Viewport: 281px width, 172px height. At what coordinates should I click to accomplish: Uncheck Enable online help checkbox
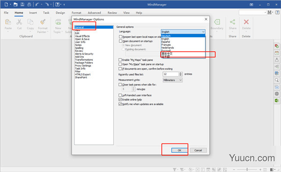coord(120,100)
